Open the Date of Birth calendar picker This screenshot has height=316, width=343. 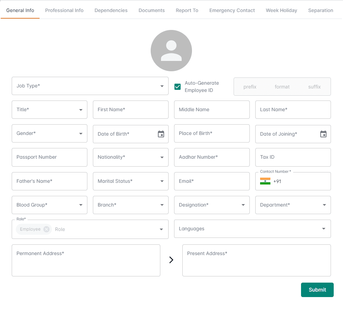click(x=161, y=134)
